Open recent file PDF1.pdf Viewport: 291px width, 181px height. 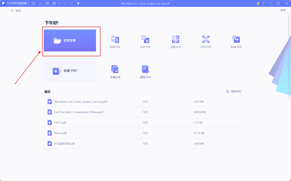[x=60, y=122]
